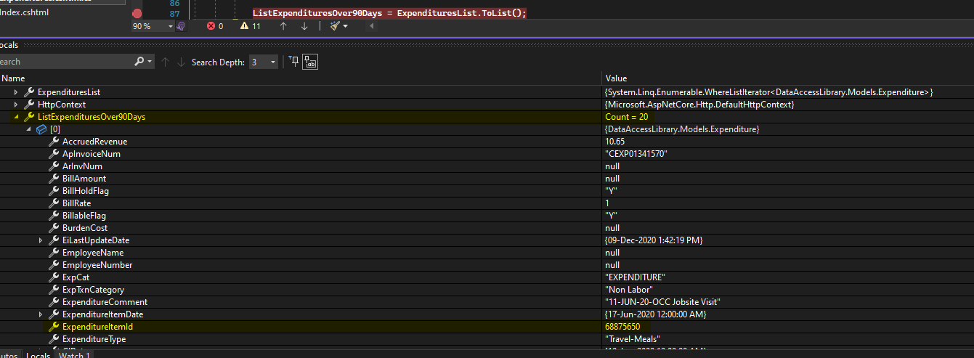Click code line 87 ToList statement
Screen dimensions: 974x358
pyautogui.click(x=389, y=13)
